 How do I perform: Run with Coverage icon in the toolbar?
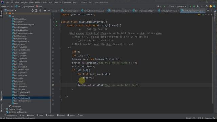[198, 6]
